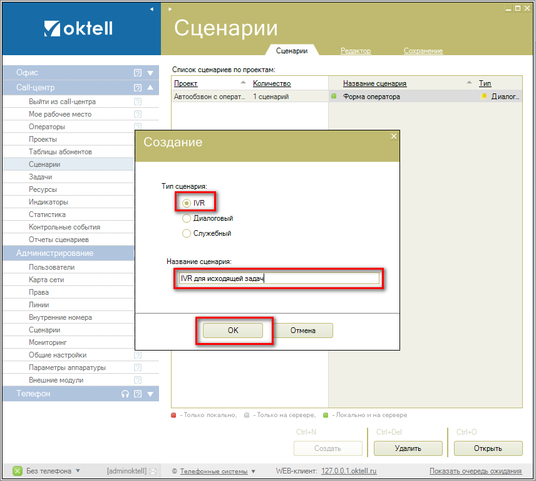
Task: Select the IVR scenario type
Action: (x=187, y=203)
